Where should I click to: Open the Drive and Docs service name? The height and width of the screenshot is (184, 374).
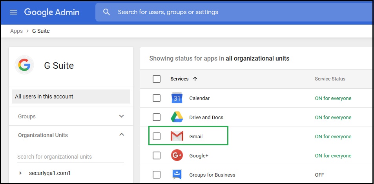[x=206, y=117]
